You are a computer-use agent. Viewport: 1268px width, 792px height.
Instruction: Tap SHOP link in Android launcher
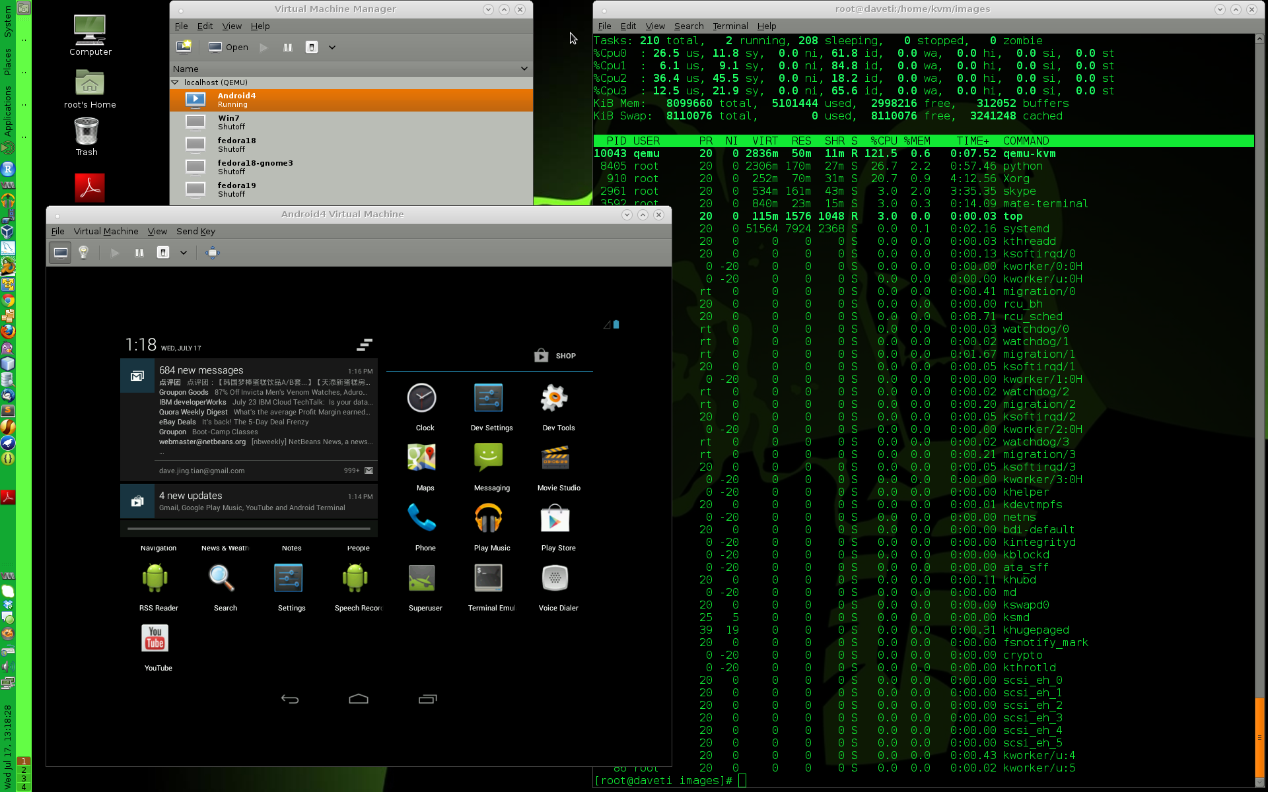click(x=555, y=356)
